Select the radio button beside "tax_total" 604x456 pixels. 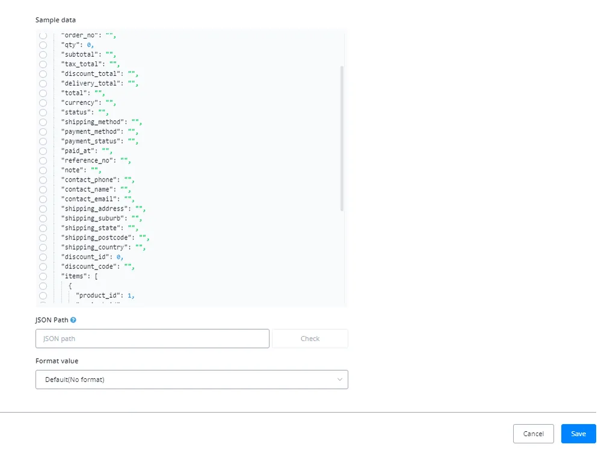[43, 64]
